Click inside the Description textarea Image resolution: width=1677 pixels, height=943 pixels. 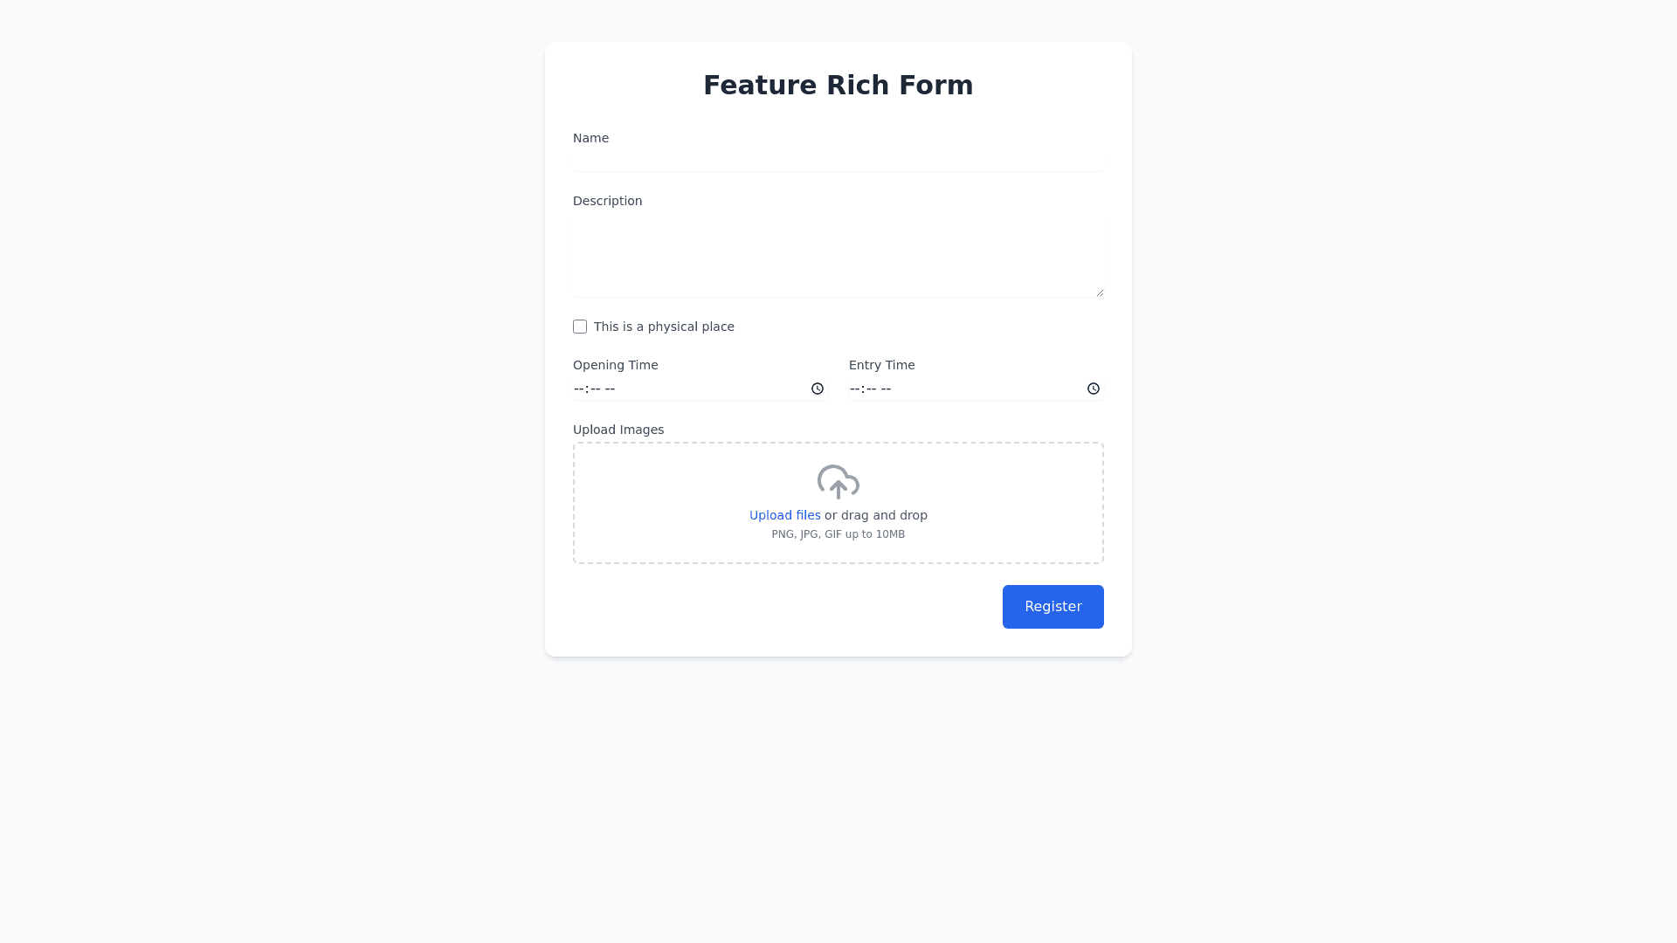(x=838, y=257)
